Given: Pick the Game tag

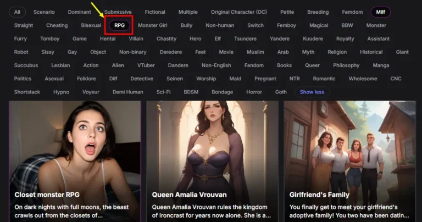Looking at the screenshot, I should (79, 39).
